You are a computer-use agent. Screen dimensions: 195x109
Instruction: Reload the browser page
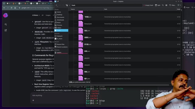point(12,8)
